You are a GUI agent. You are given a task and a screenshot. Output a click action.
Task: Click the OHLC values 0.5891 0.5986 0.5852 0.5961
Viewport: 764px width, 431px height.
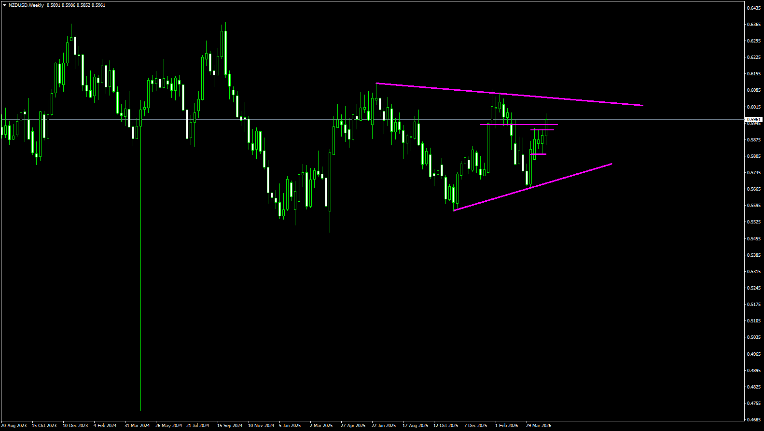(x=76, y=5)
